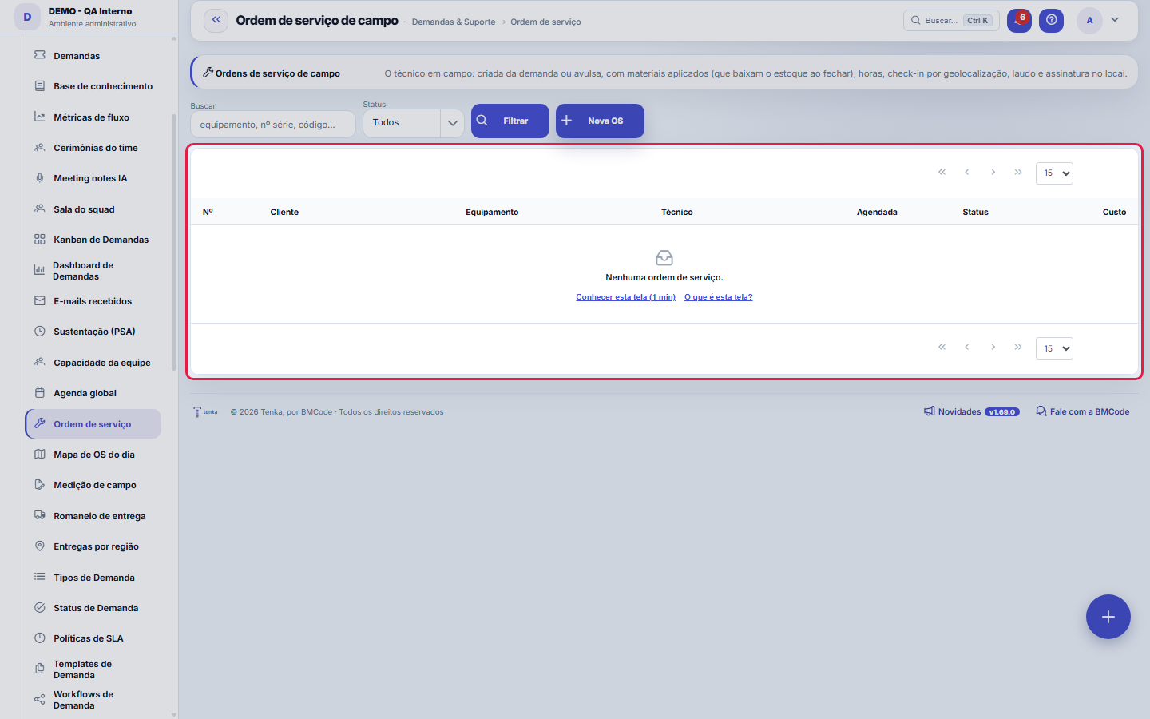Go to last page in top paginator
The height and width of the screenshot is (719, 1150).
pos(1018,173)
